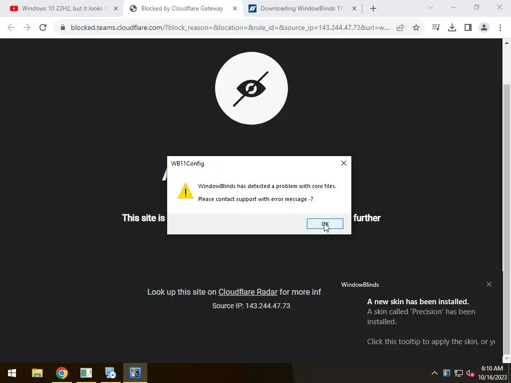Click the WindowBlinds system tray icon
The image size is (511, 383).
click(447, 373)
